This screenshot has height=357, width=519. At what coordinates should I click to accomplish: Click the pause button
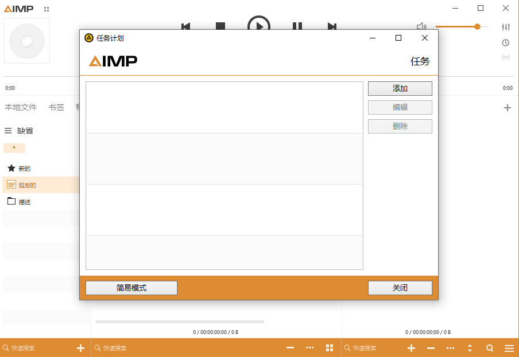click(x=297, y=26)
